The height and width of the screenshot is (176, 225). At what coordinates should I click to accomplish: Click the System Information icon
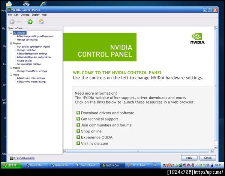12,158
